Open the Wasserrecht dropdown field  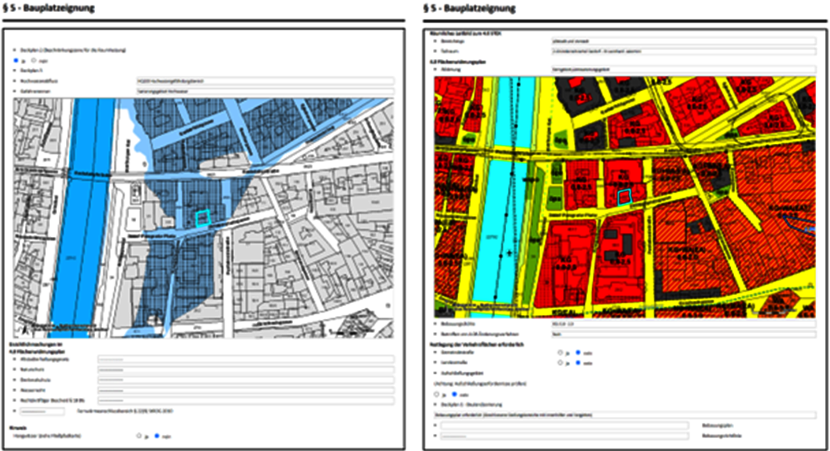pyautogui.click(x=246, y=390)
